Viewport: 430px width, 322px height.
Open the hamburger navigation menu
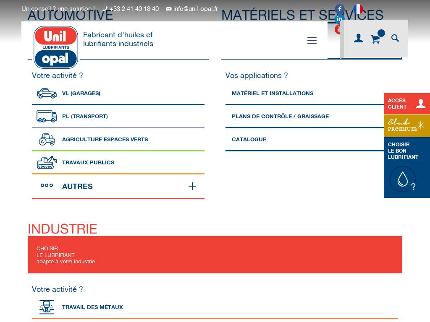[312, 41]
